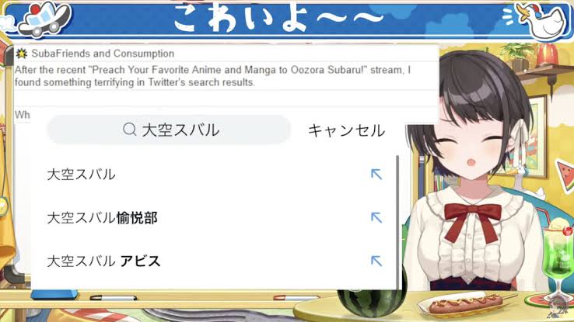Click the SubaFriends and Consumption heading
This screenshot has width=574, height=322.
point(103,54)
